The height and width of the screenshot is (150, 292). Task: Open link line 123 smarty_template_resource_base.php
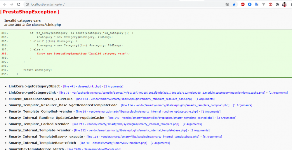[x=134, y=99]
